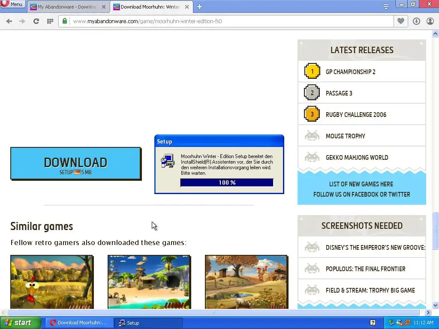The width and height of the screenshot is (439, 329).
Task: Open Passage 3 release link
Action: pos(339,93)
